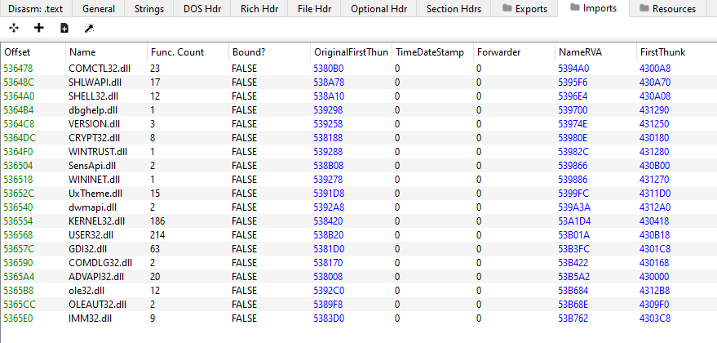Click the move/crosshair arrows toolbar icon
This screenshot has height=343, width=717.
click(x=14, y=29)
